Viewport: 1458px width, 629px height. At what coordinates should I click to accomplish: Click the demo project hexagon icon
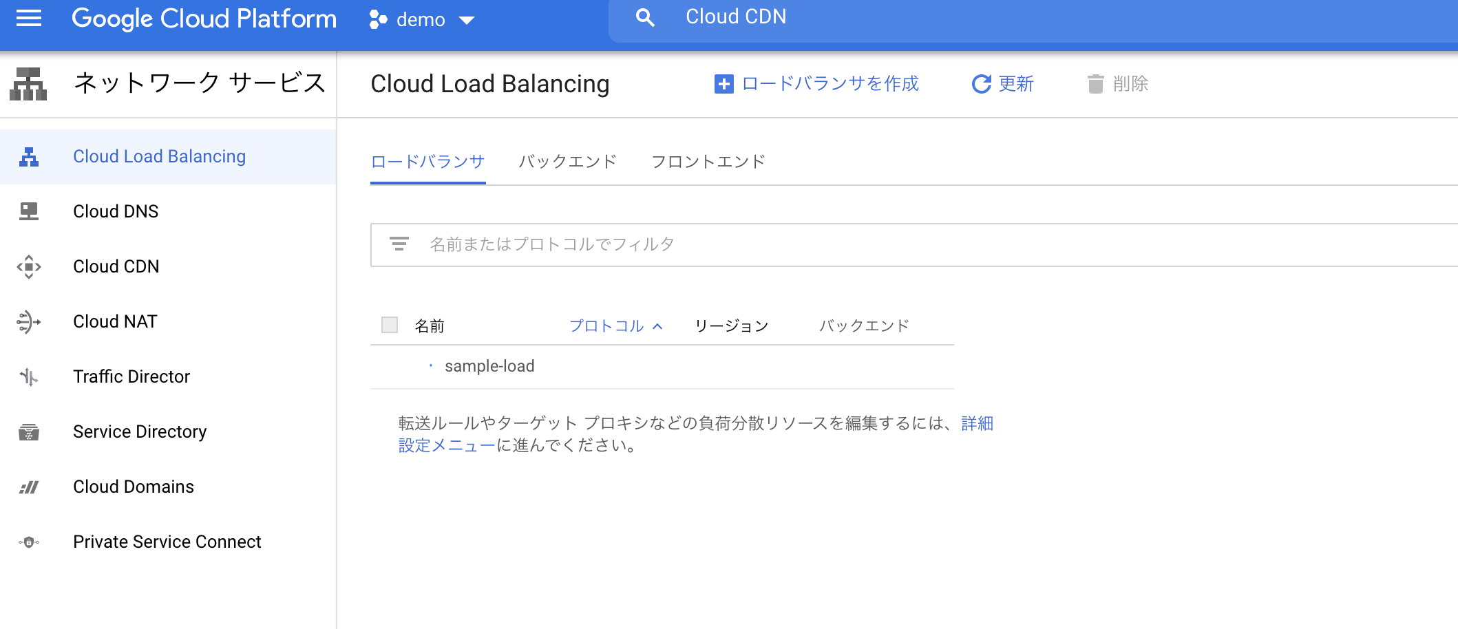[378, 19]
